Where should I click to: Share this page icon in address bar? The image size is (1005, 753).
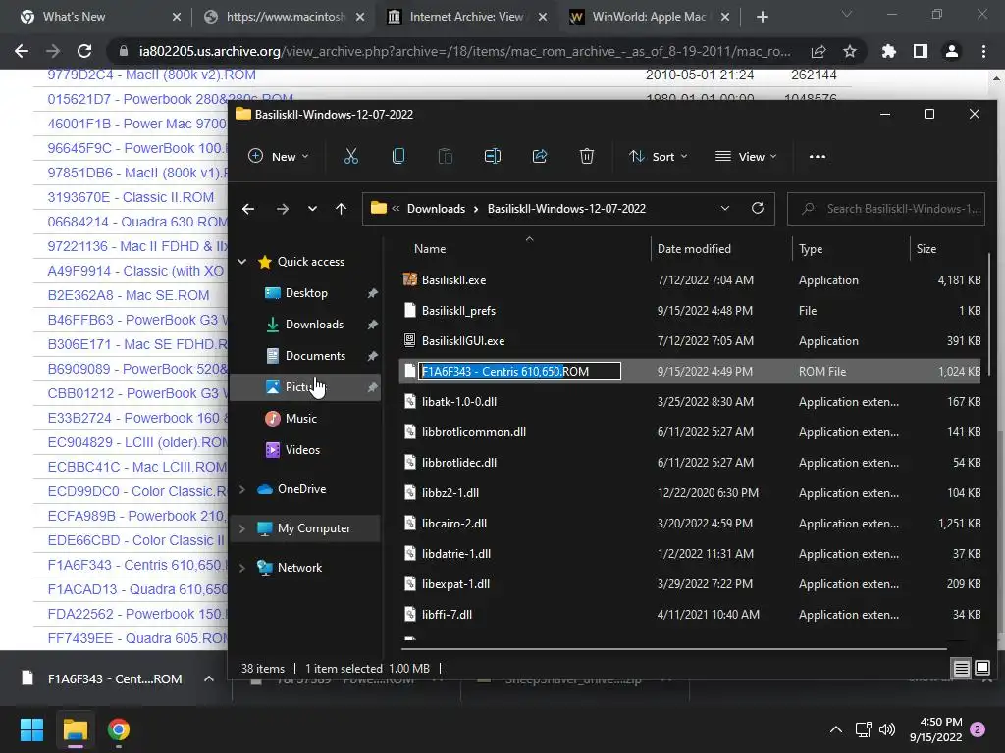click(x=819, y=51)
